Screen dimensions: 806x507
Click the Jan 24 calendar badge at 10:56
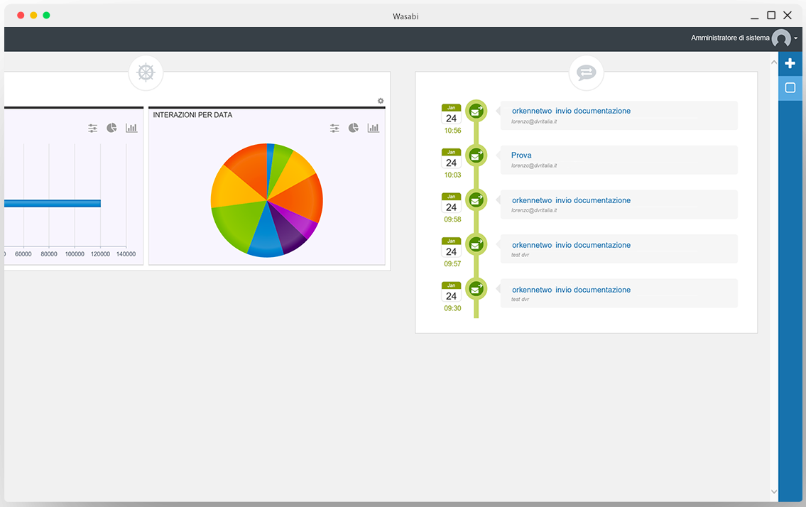[x=452, y=114]
